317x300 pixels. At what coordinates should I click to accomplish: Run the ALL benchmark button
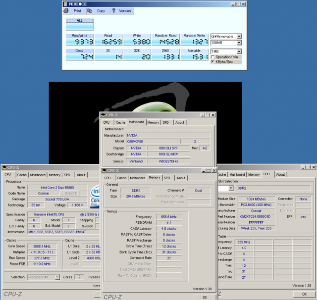80,24
